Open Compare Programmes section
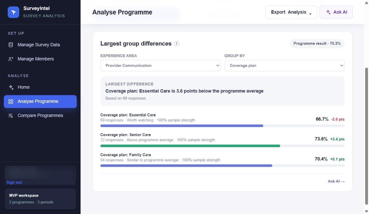 [40, 115]
